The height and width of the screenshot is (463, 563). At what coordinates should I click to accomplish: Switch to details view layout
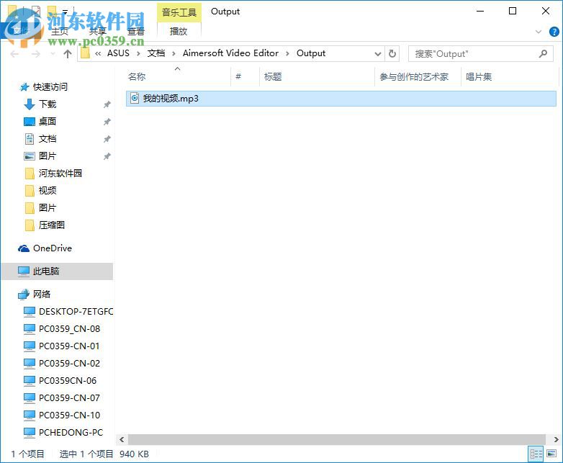pos(536,454)
